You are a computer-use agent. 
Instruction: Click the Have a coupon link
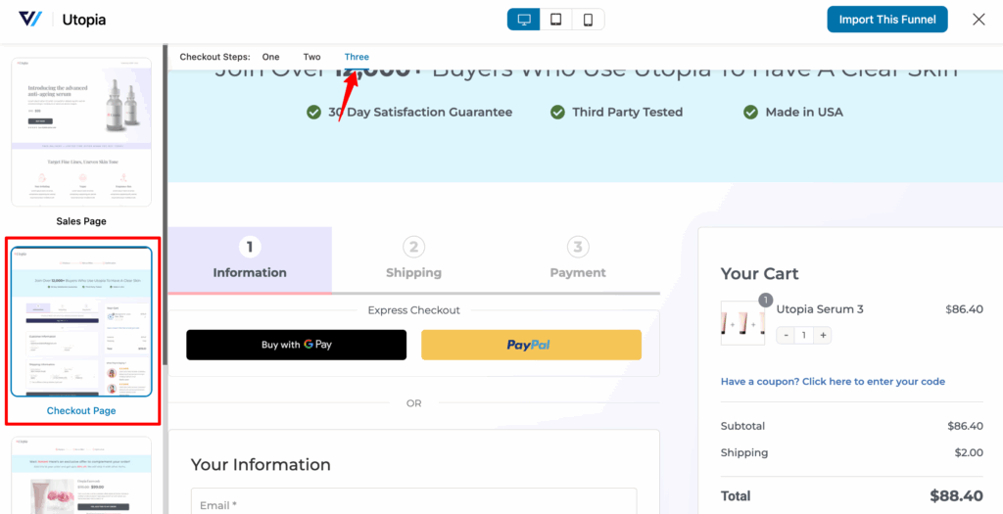tap(833, 381)
